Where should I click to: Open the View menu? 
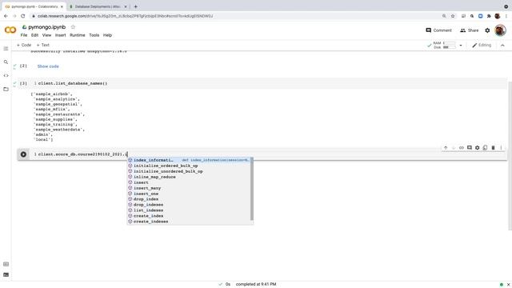click(x=46, y=35)
